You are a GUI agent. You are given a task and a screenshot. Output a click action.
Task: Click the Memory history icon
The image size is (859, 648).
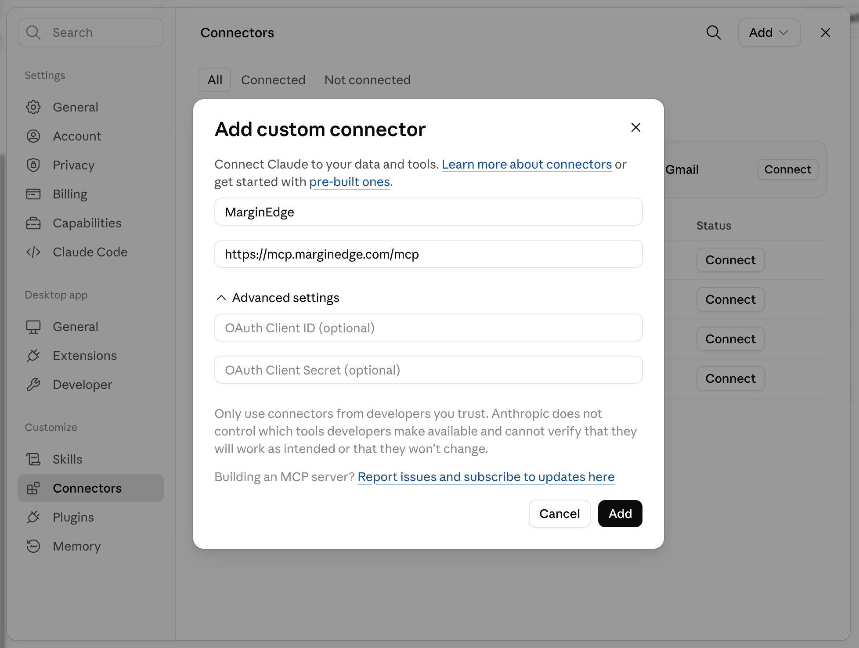pos(33,546)
